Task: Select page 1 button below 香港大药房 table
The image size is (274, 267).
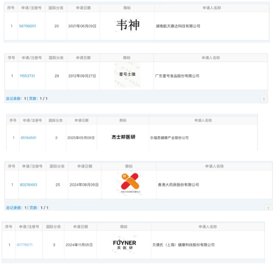Action: coord(268,208)
